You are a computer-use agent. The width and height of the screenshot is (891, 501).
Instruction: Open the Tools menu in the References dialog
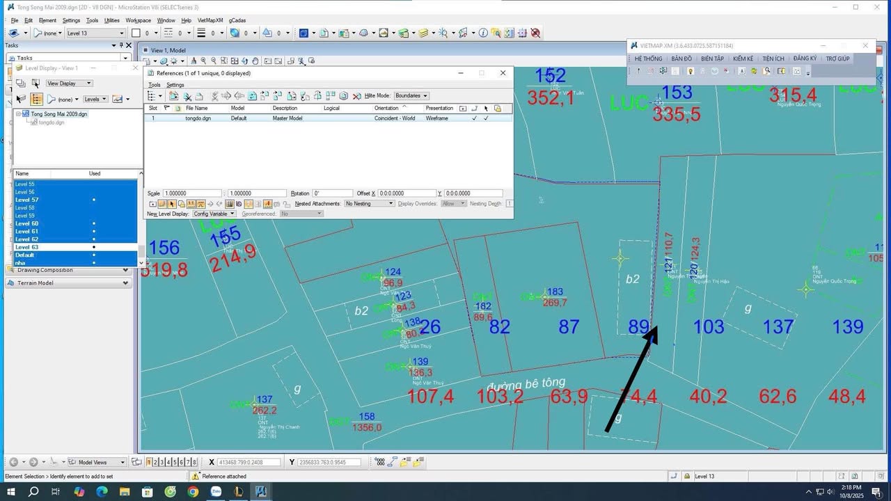(155, 84)
